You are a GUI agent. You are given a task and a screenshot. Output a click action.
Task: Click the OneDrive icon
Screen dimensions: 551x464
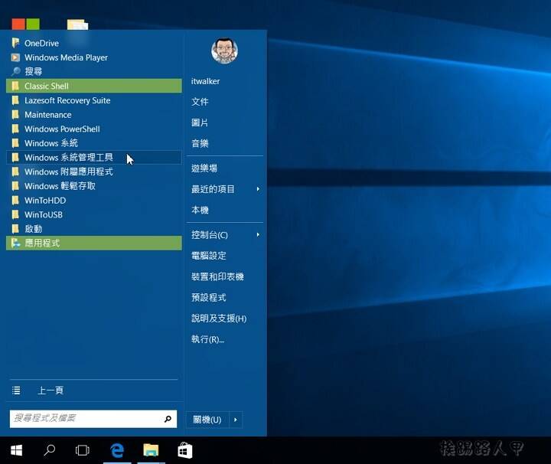coord(15,43)
